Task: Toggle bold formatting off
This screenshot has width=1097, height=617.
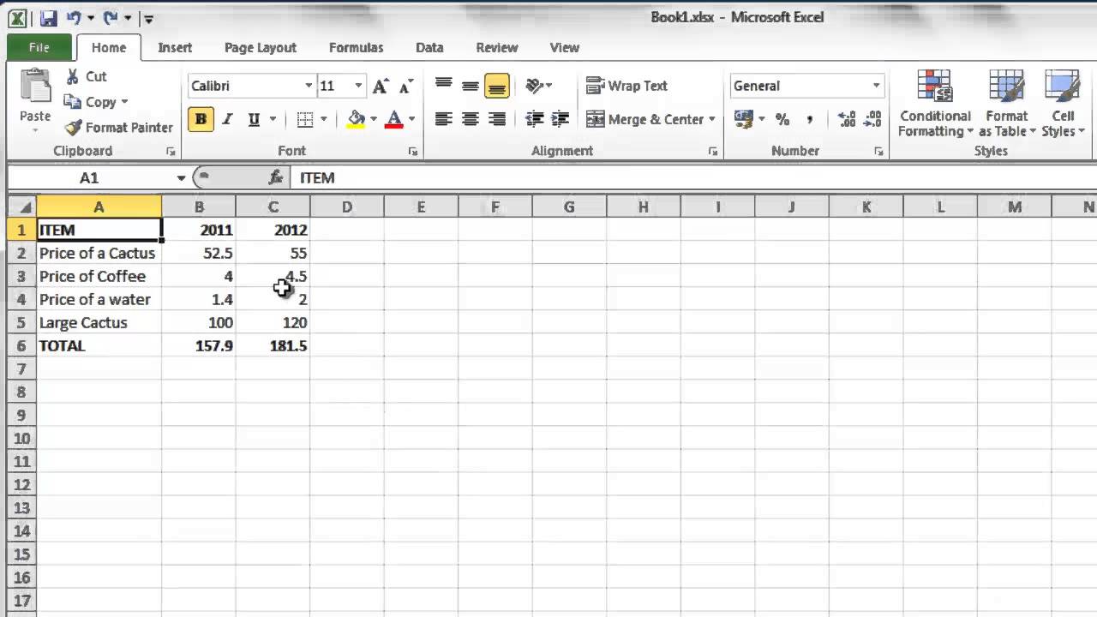Action: click(x=200, y=119)
